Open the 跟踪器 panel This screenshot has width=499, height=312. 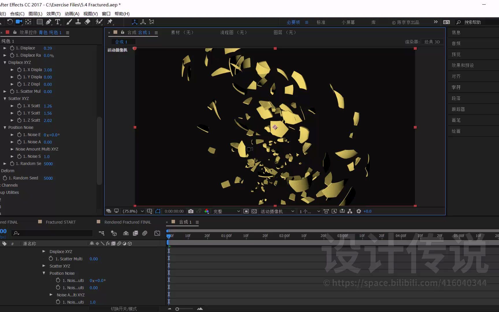pos(459,109)
